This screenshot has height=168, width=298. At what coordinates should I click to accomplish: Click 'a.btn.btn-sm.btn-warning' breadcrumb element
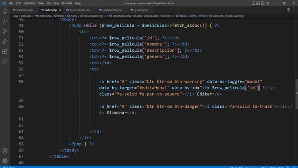point(228,16)
